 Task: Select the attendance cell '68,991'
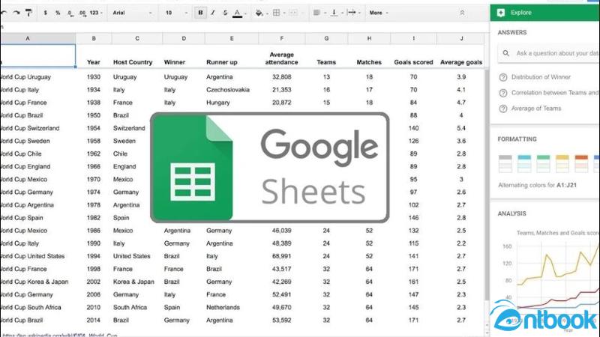coord(282,256)
